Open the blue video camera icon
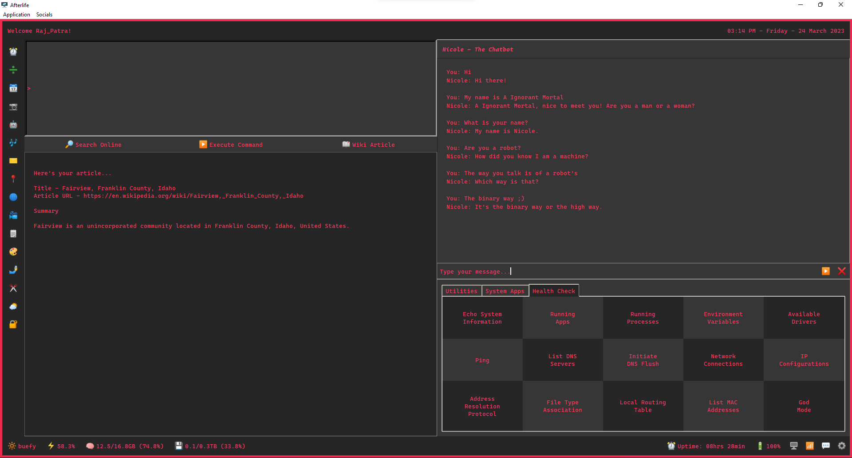This screenshot has width=852, height=458. click(13, 215)
